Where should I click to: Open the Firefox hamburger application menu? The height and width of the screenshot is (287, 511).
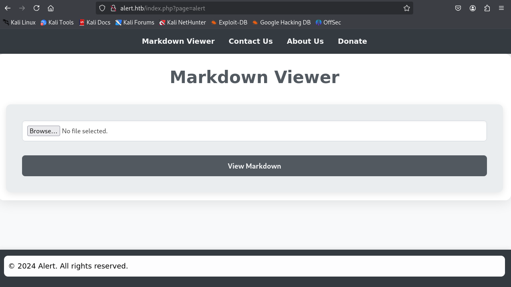tap(501, 8)
